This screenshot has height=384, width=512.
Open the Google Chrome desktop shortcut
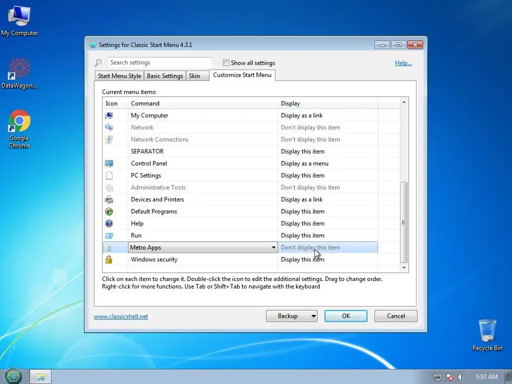pos(19,129)
